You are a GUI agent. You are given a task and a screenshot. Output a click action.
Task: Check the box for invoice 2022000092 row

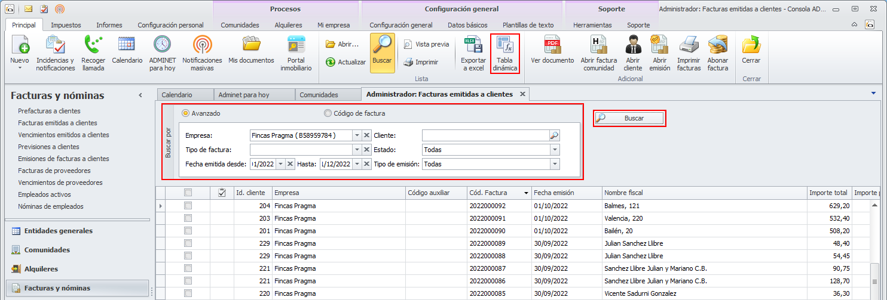pos(188,206)
